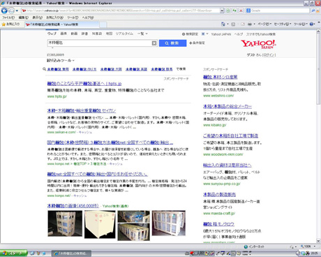This screenshot has height=257, width=321.
Task: Click the blue Help question mark icon
Action: tap(311, 24)
